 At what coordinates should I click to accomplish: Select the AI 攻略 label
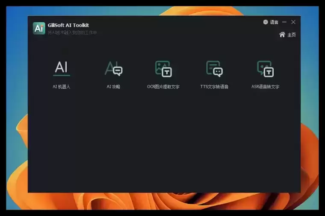(113, 87)
